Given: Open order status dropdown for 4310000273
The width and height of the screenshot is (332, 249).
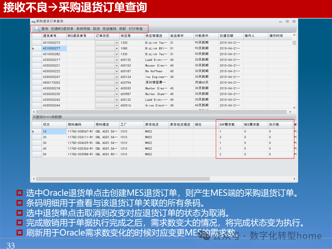Looking at the screenshot, I should (117, 43).
